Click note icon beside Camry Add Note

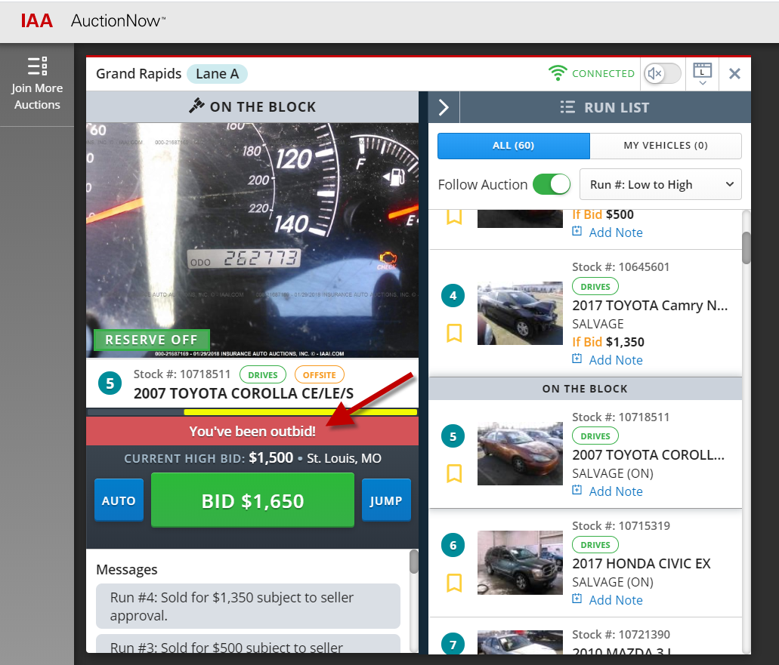coord(577,359)
